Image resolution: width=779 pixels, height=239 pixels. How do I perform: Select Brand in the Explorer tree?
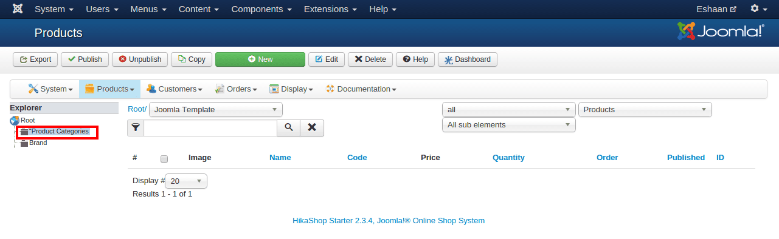pyautogui.click(x=38, y=143)
